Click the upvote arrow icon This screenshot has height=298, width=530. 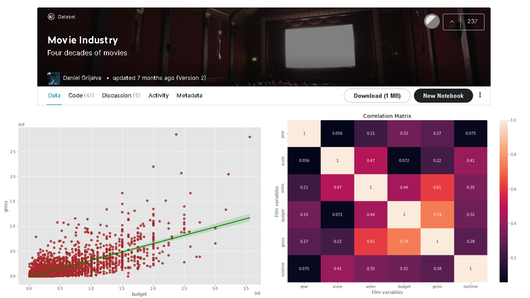452,22
